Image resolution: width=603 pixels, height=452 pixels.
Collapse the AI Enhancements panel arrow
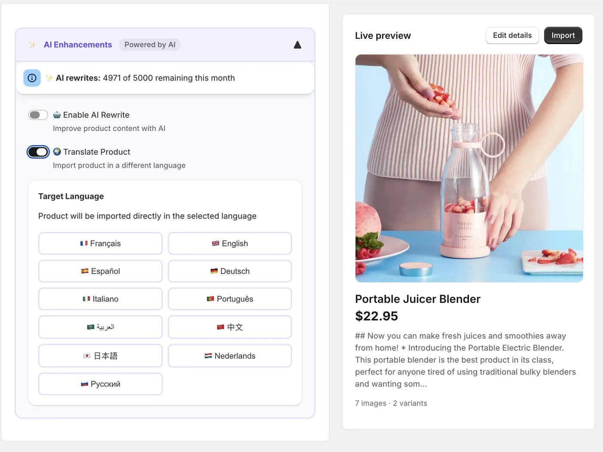point(297,45)
